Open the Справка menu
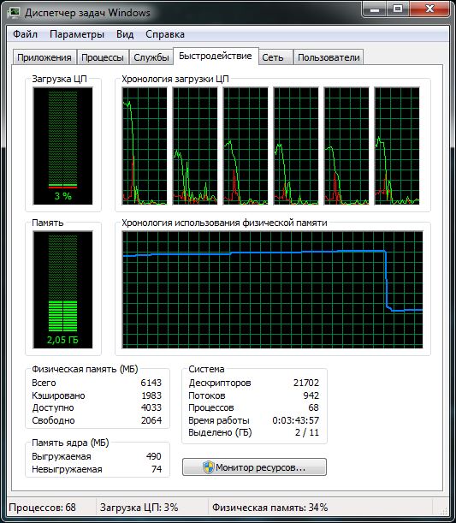This screenshot has height=523, width=456. 165,34
